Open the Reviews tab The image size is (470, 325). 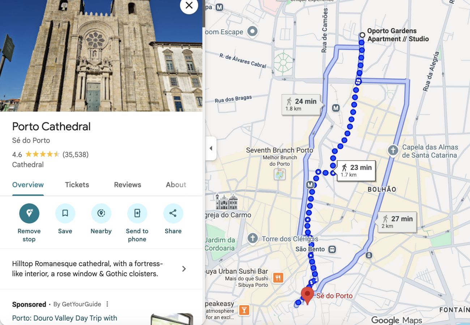tap(127, 185)
